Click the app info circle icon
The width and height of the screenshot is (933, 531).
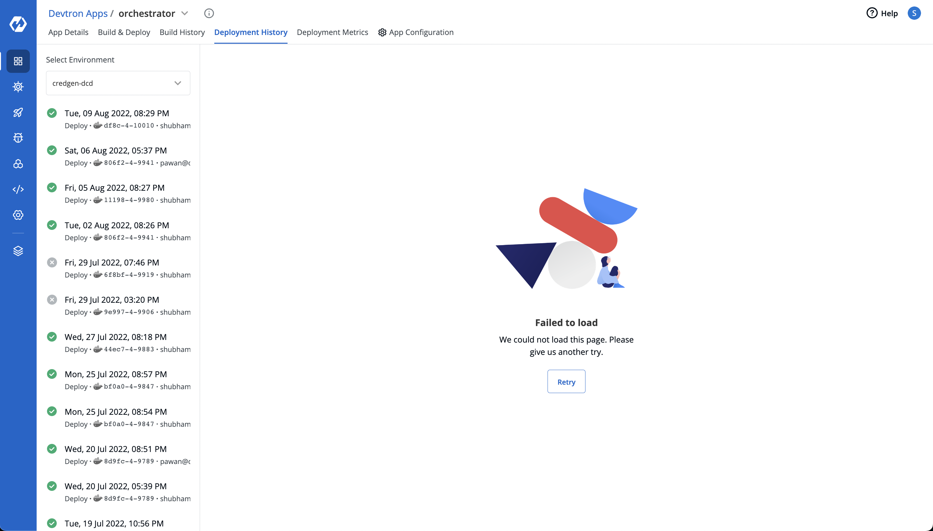[209, 14]
